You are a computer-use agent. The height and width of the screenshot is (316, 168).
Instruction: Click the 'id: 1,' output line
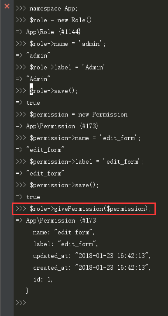pyautogui.click(x=43, y=279)
